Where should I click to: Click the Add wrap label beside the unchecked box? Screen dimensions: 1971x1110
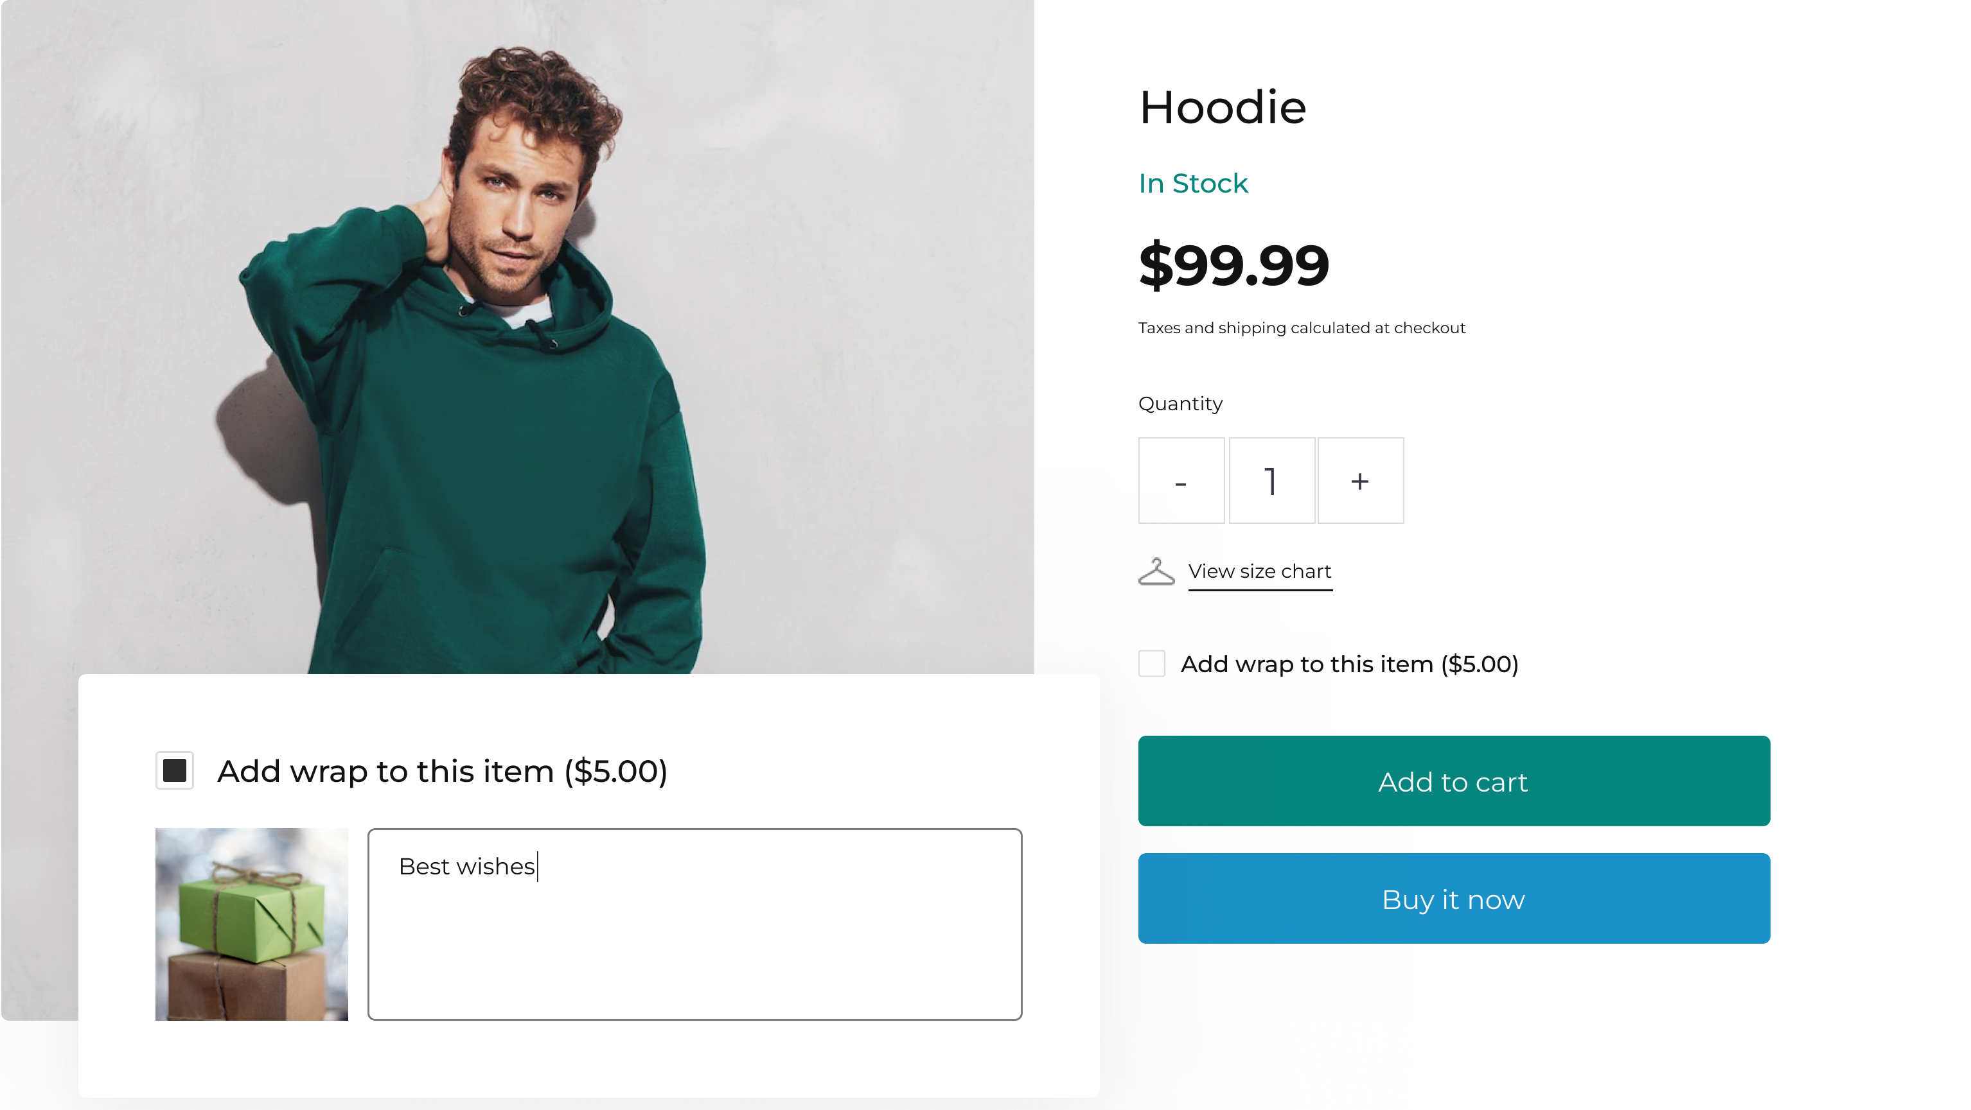tap(1349, 664)
